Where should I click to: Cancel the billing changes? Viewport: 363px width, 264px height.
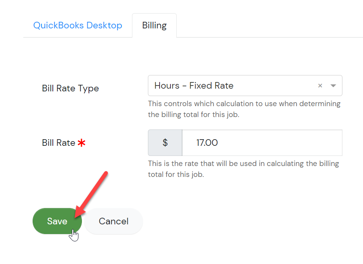(113, 221)
